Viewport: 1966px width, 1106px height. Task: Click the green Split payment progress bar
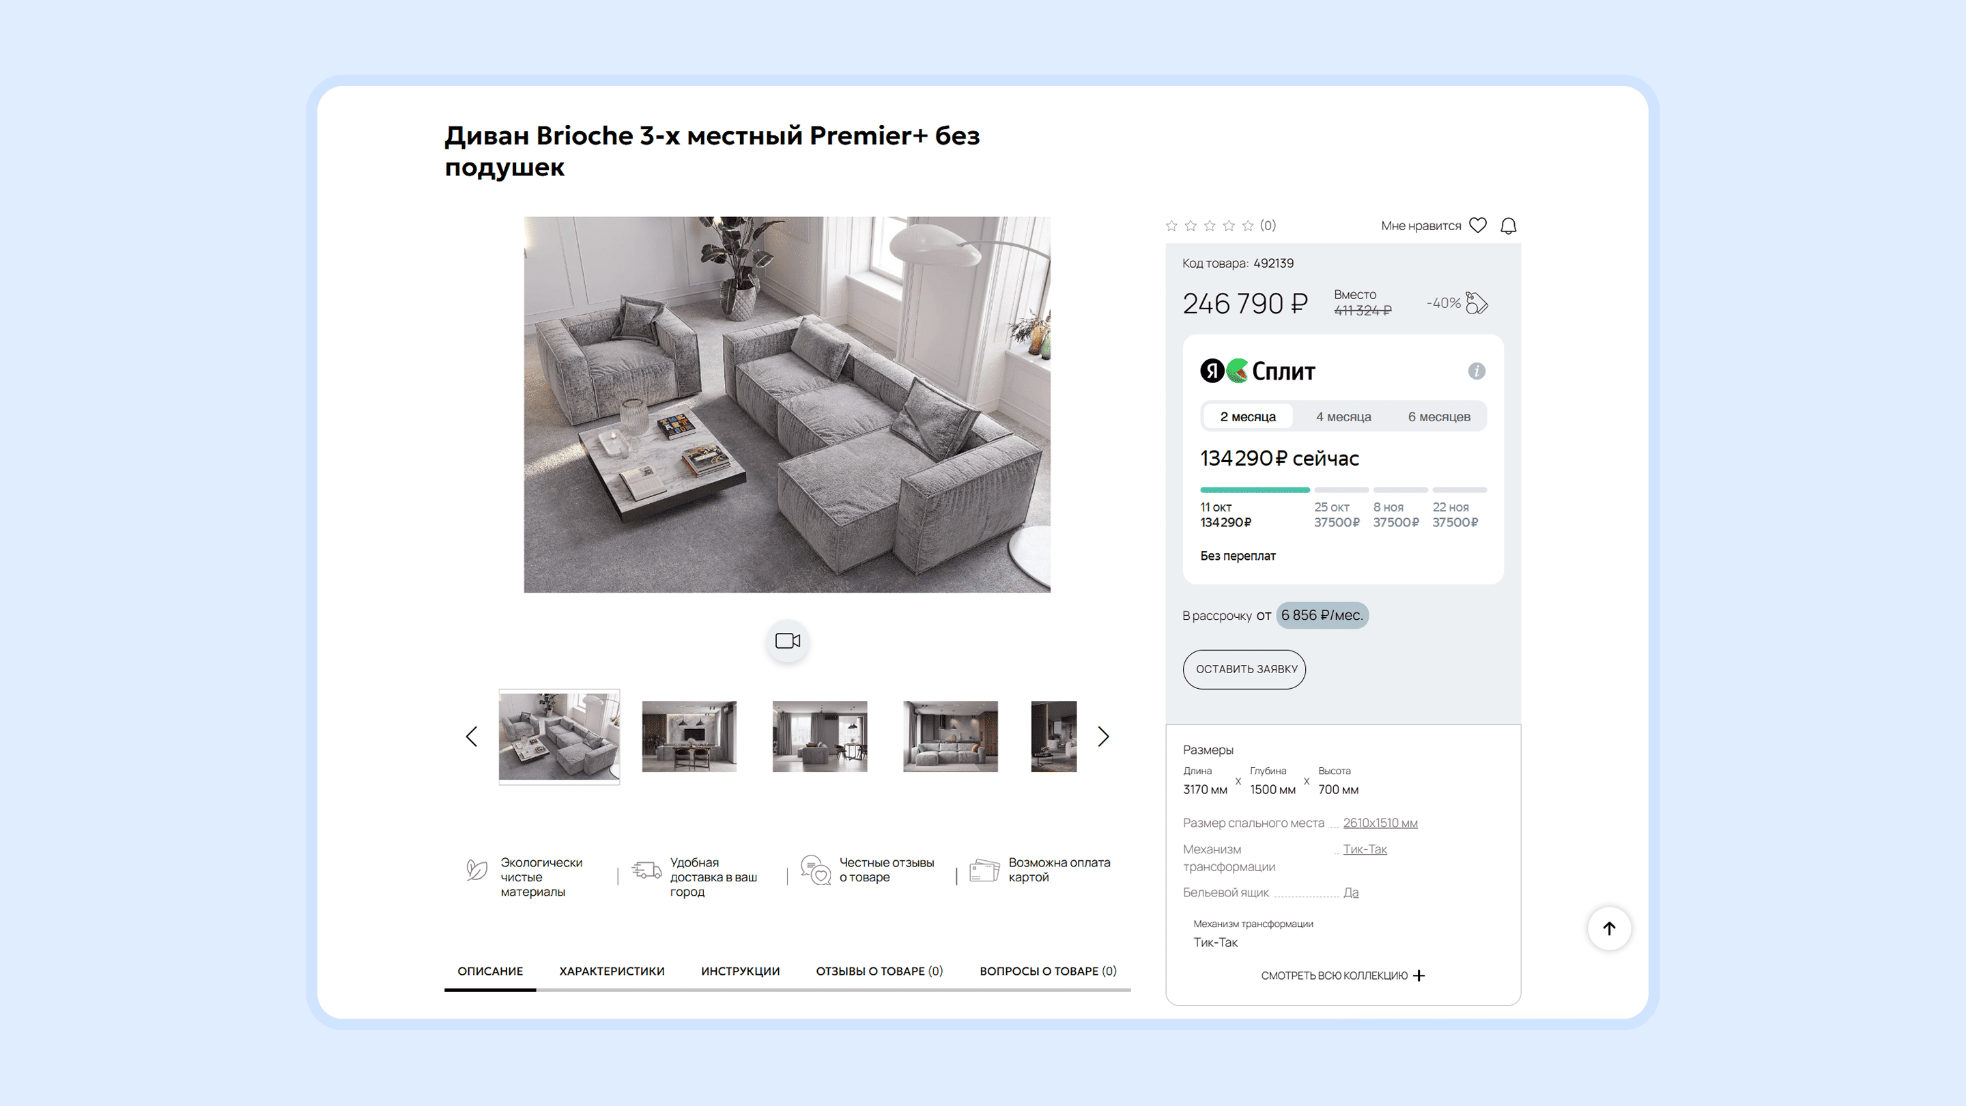(1255, 490)
